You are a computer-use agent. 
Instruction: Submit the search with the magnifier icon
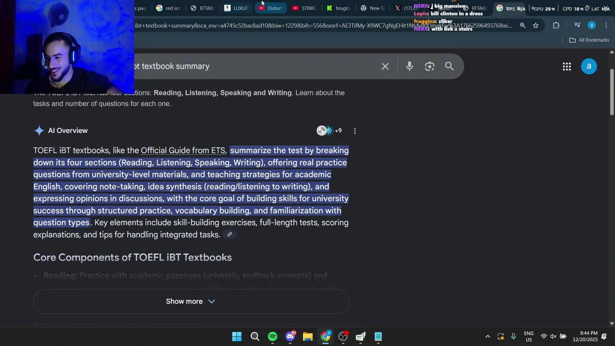[449, 66]
